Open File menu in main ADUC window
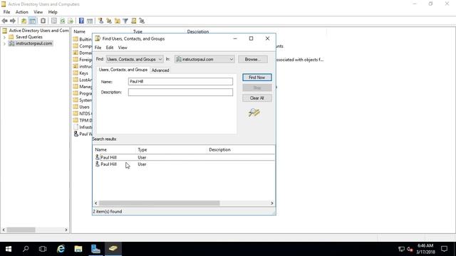The width and height of the screenshot is (456, 256). click(x=6, y=12)
